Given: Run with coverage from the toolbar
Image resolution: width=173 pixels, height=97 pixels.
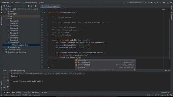Looking at the screenshot, I should pos(152,3).
